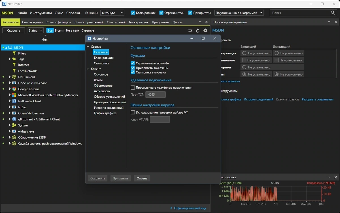Click the Порт TCP input field
The width and height of the screenshot is (340, 213).
point(155,95)
